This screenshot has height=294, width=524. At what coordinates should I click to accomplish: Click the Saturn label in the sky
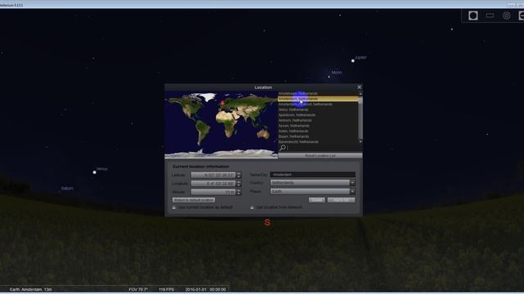point(67,189)
